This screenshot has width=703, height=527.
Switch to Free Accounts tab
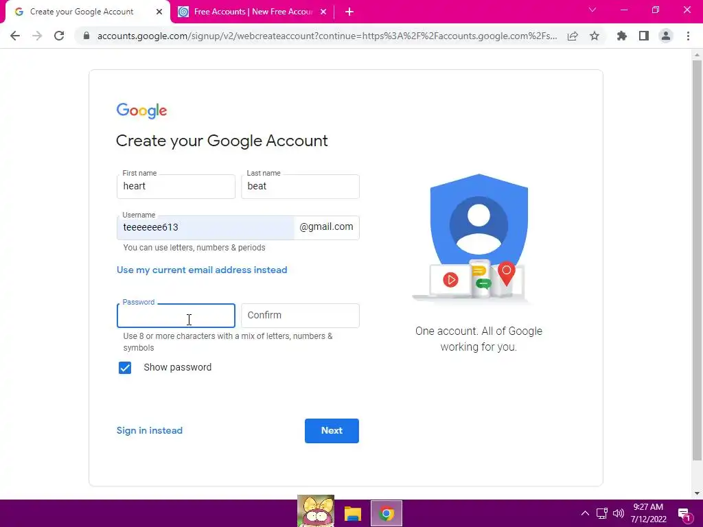coord(253,12)
